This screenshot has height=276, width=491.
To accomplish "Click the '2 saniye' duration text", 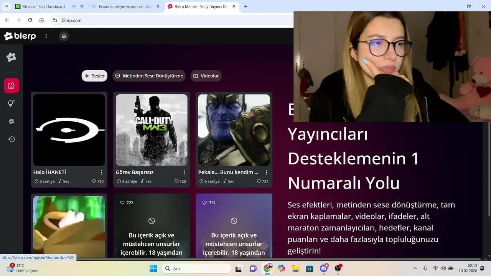I will point(47,181).
